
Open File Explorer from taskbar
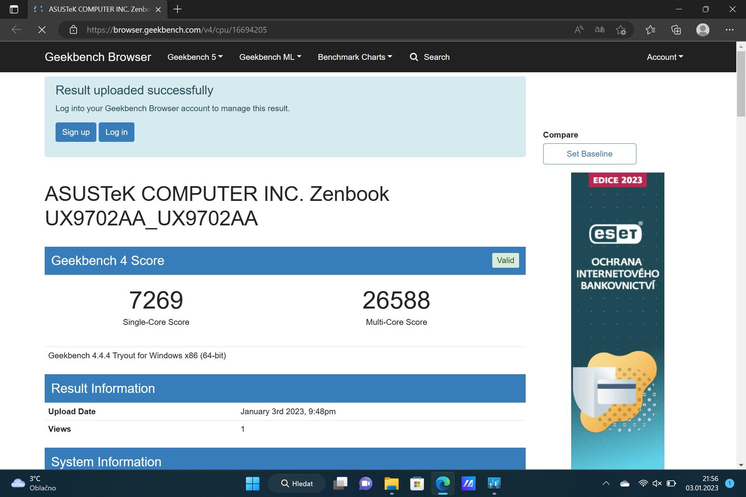pos(391,483)
